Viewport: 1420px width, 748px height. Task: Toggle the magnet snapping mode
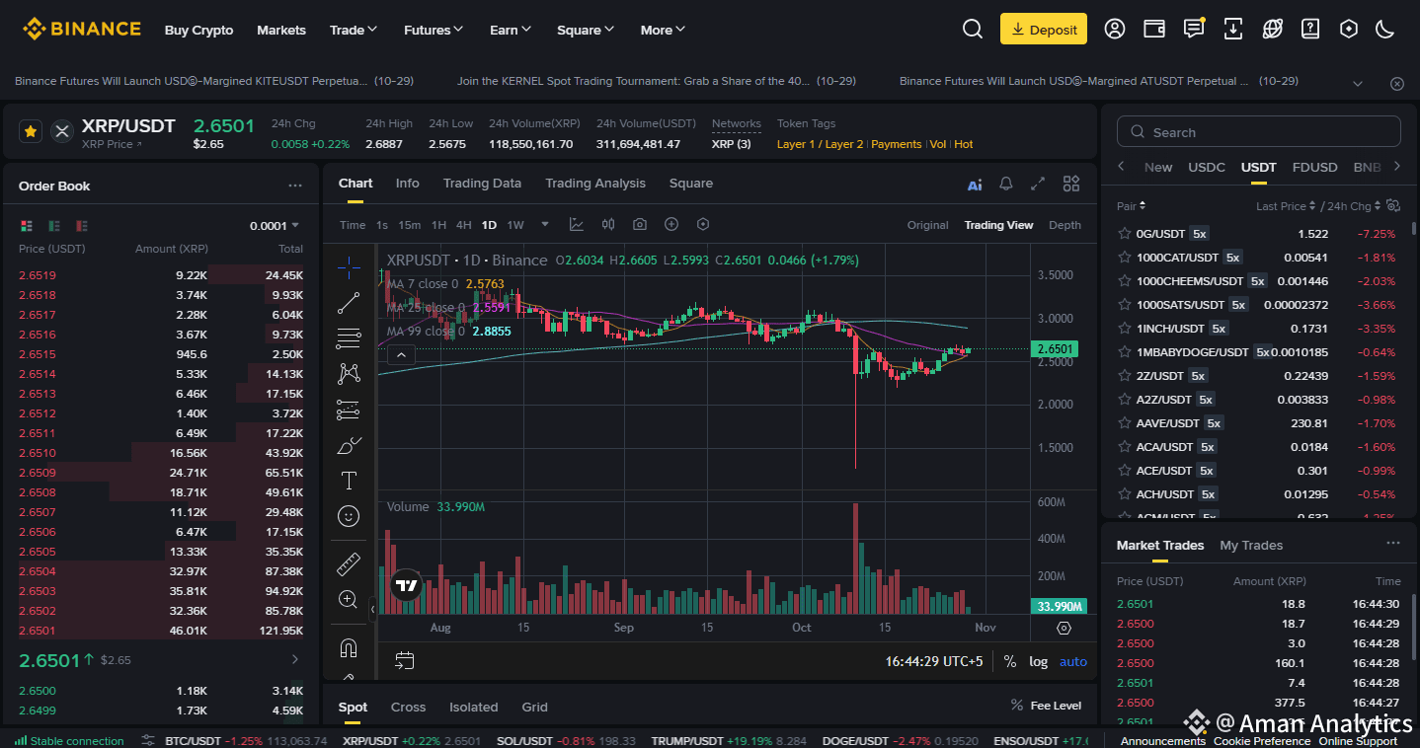349,648
